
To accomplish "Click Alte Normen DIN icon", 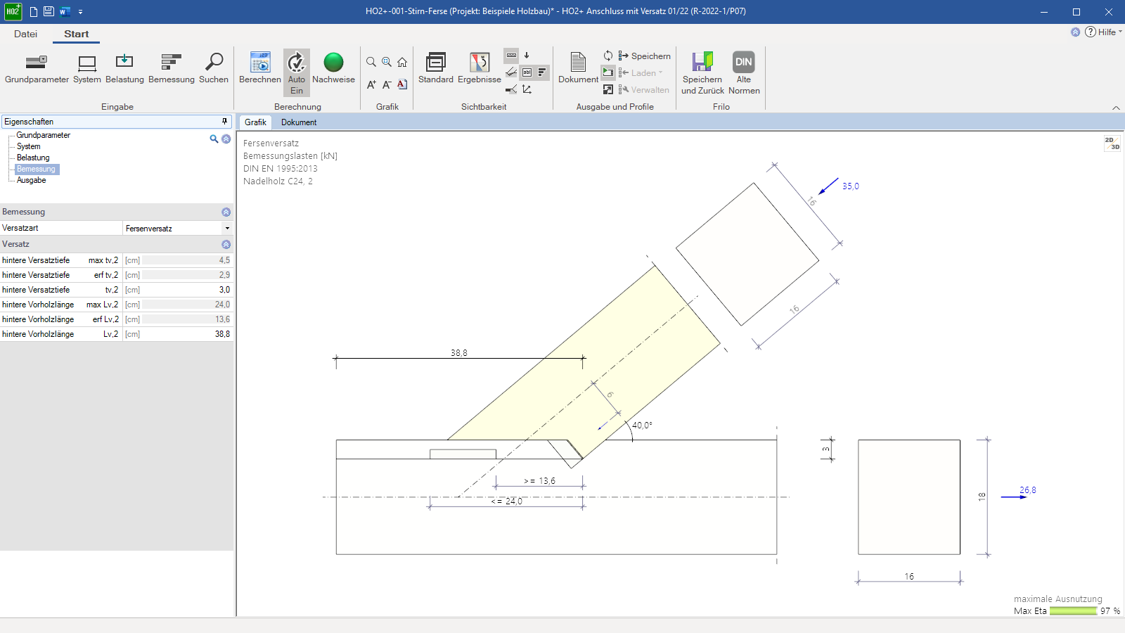I will [x=744, y=73].
